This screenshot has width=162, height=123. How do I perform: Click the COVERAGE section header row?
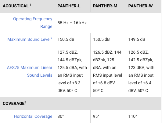(81, 103)
